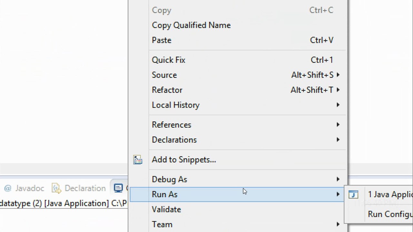Screen dimensions: 413x232
Task: Expand the References submenu arrow
Action: point(338,125)
